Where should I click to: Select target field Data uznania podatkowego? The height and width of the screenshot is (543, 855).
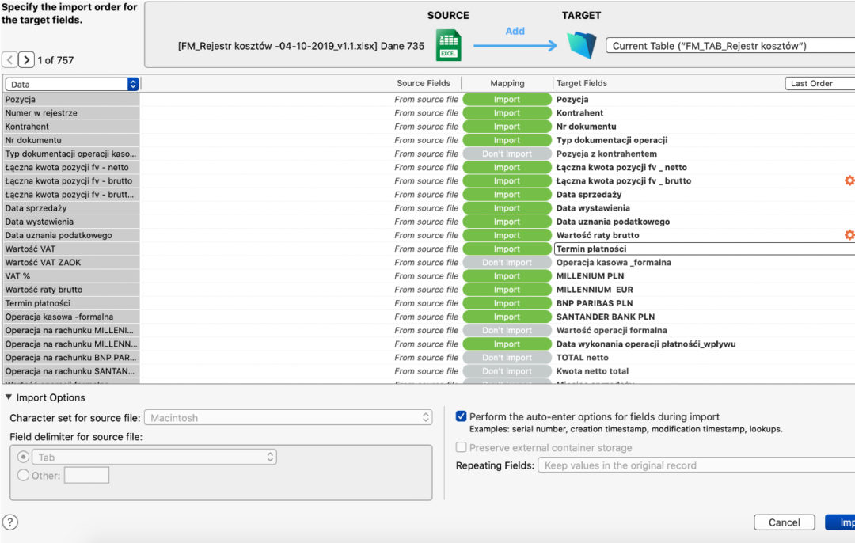pyautogui.click(x=613, y=222)
